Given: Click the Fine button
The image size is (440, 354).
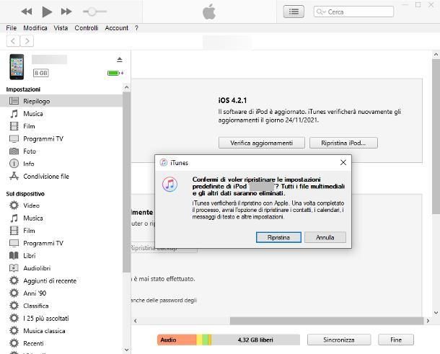Looking at the screenshot, I should pos(396,340).
